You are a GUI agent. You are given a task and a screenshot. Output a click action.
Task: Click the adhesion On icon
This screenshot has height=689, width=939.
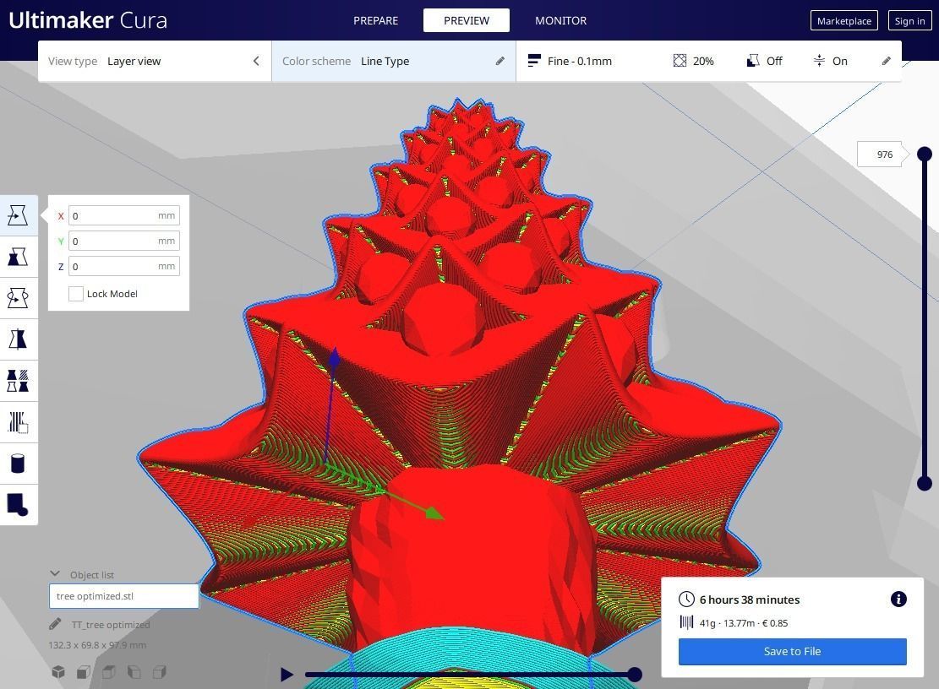(x=819, y=61)
